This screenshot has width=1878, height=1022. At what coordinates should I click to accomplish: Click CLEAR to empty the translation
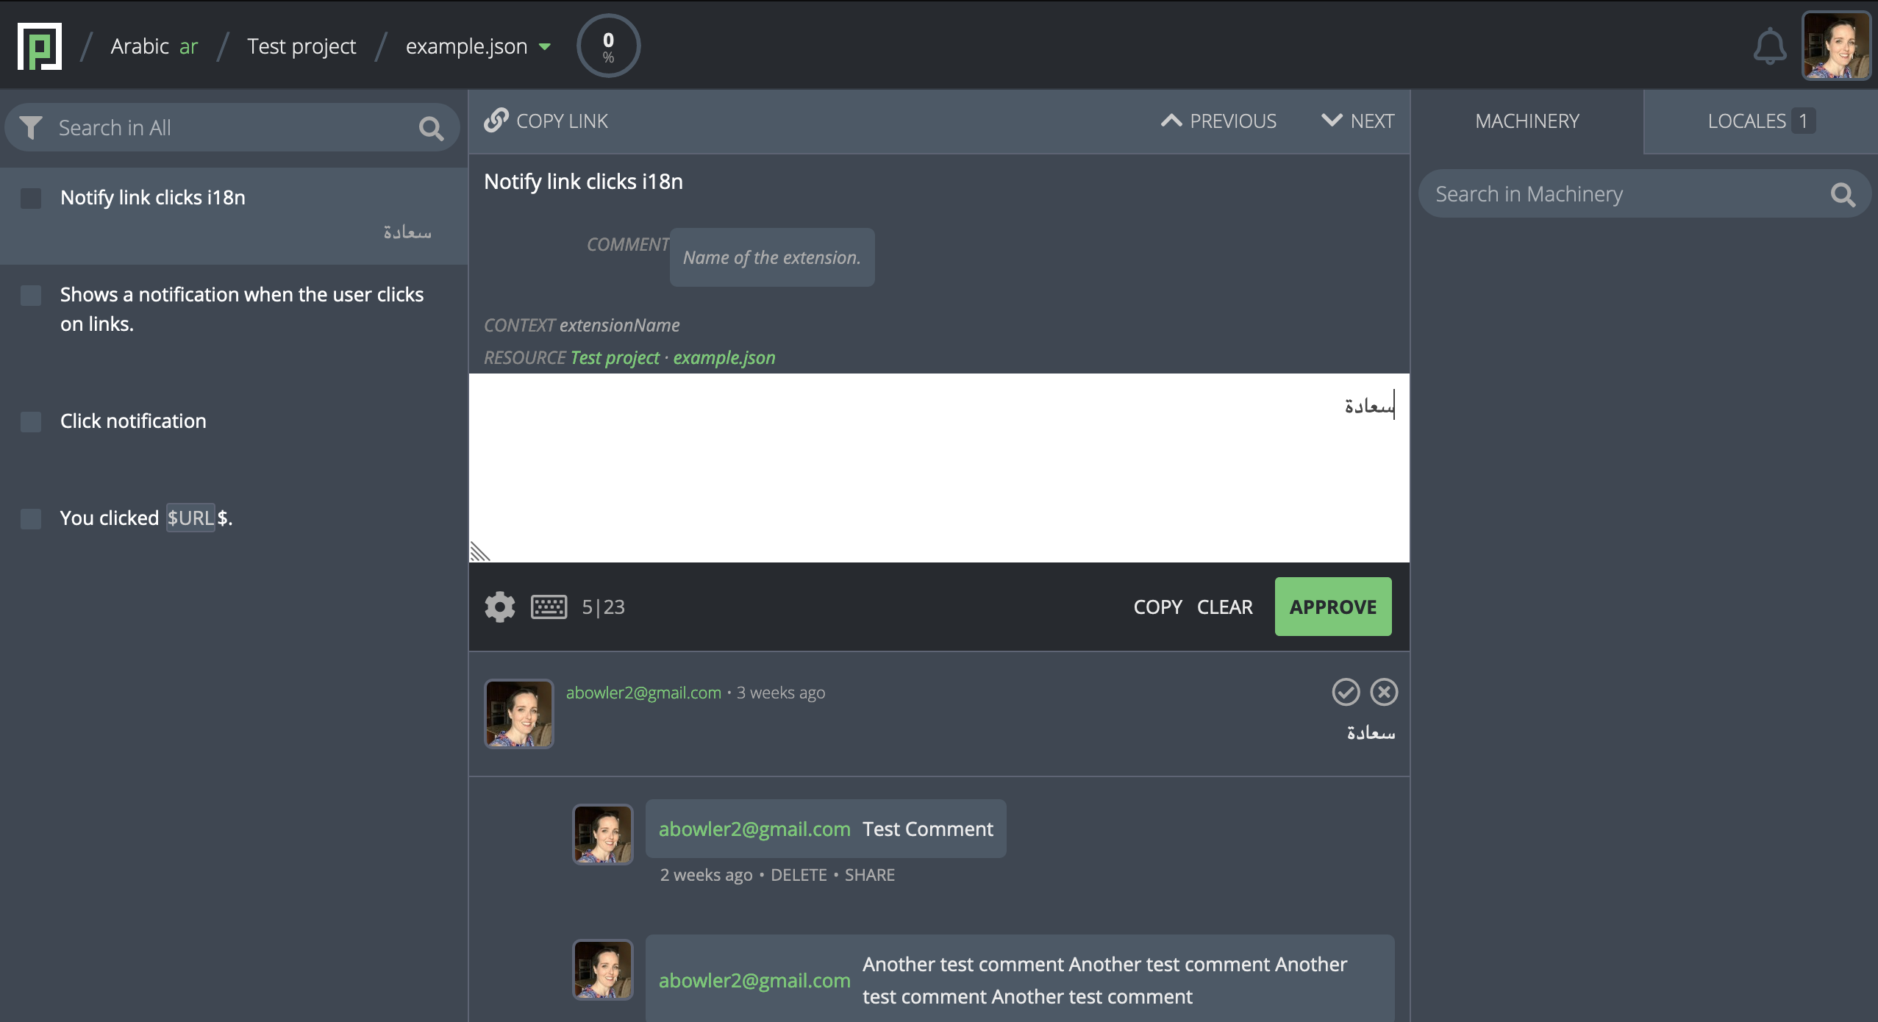point(1224,607)
